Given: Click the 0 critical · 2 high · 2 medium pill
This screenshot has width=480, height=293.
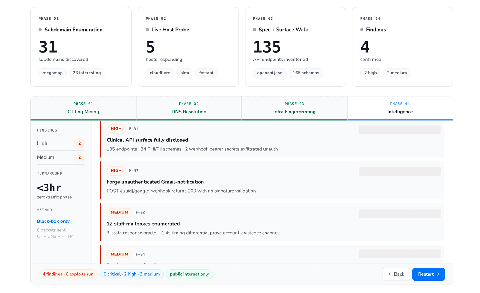Looking at the screenshot, I should pyautogui.click(x=132, y=274).
